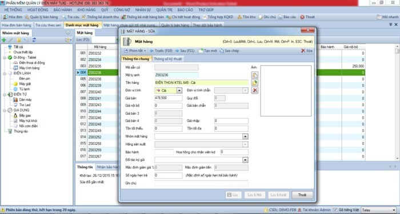Click the Thoát toolbar icon
This screenshot has width=400, height=214.
coord(302,17)
